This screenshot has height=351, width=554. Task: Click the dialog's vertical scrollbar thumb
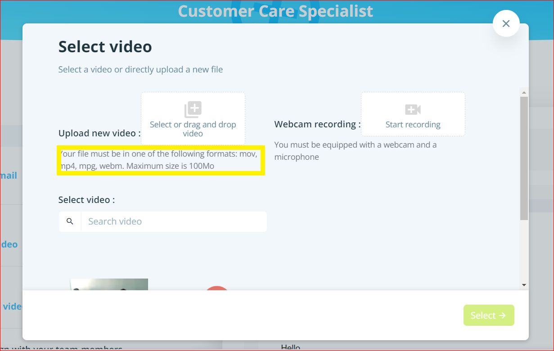pyautogui.click(x=524, y=157)
